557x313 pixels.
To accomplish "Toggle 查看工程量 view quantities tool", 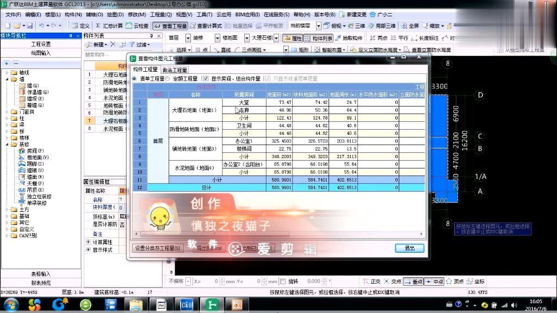I will point(170,26).
